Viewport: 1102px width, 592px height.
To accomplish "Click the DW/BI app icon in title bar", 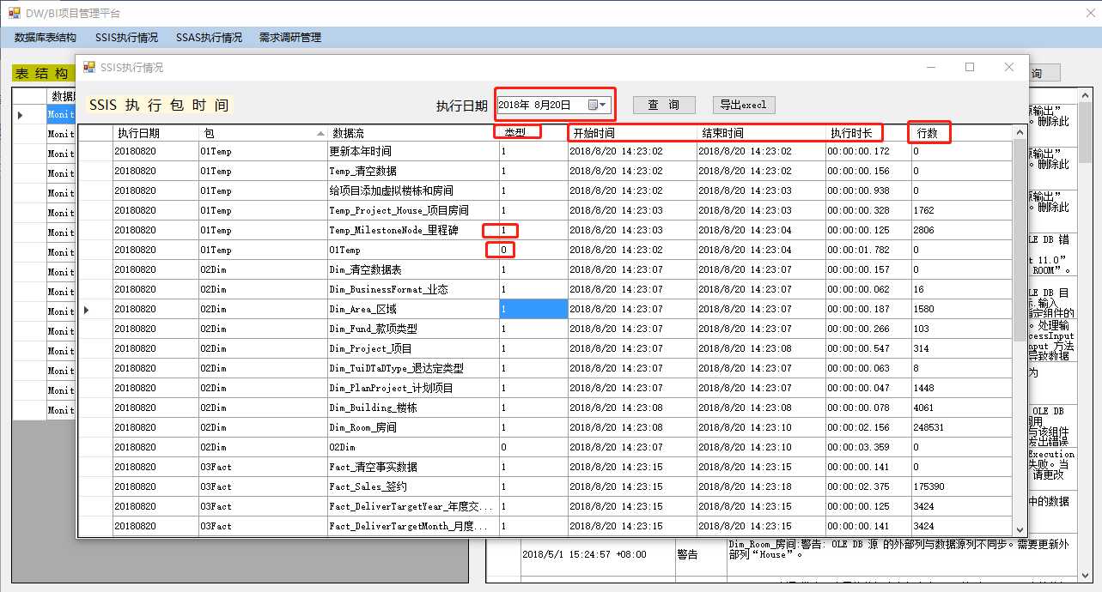I will [14, 13].
